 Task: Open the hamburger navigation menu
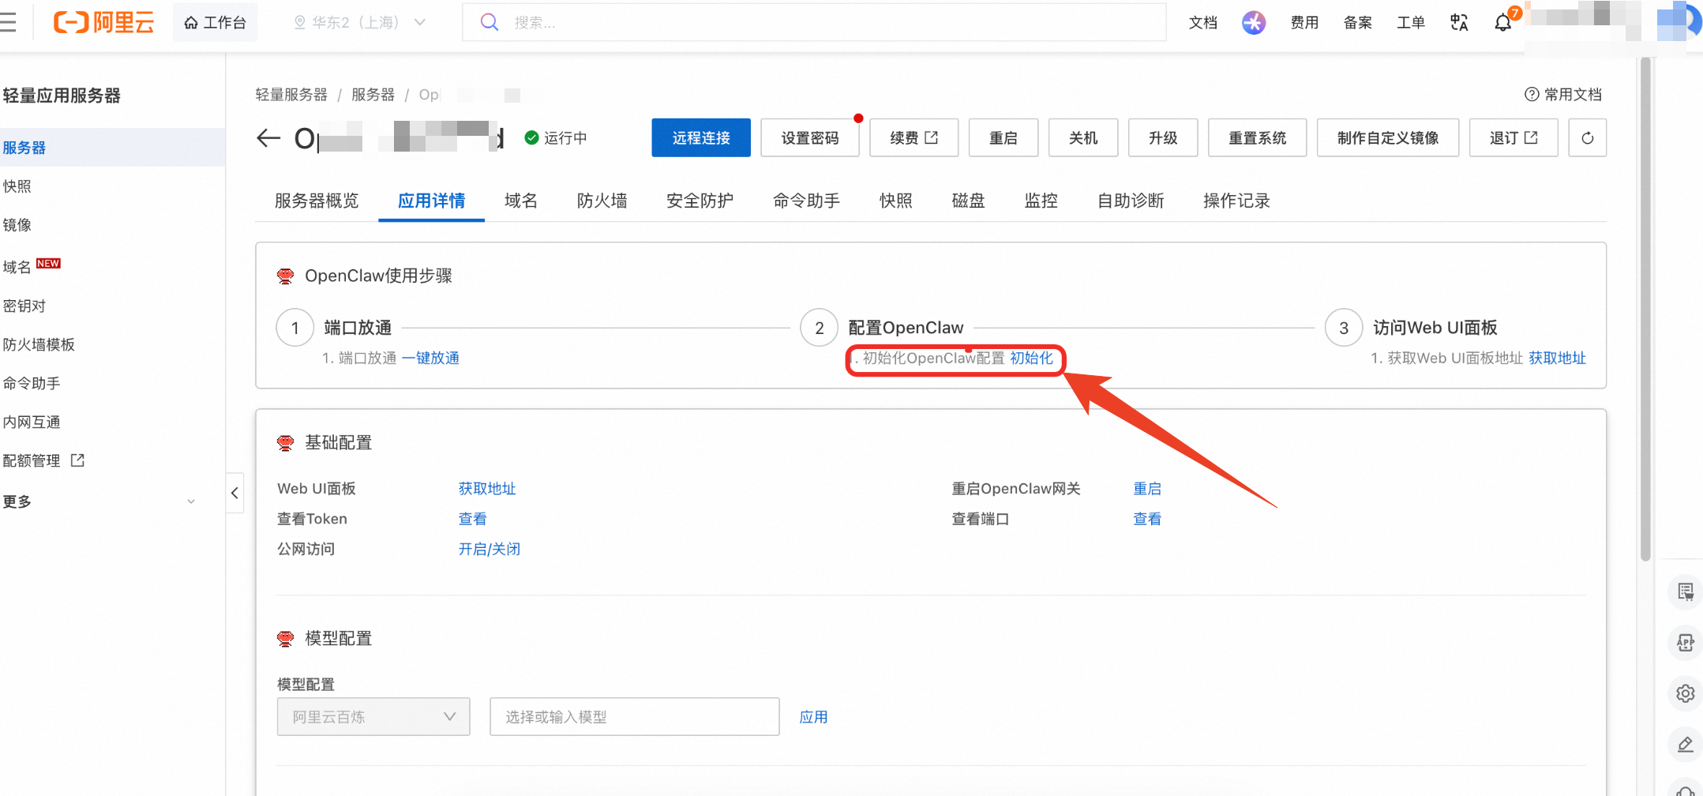[x=8, y=22]
